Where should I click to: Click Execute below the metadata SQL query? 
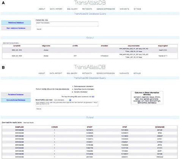click(39, 29)
